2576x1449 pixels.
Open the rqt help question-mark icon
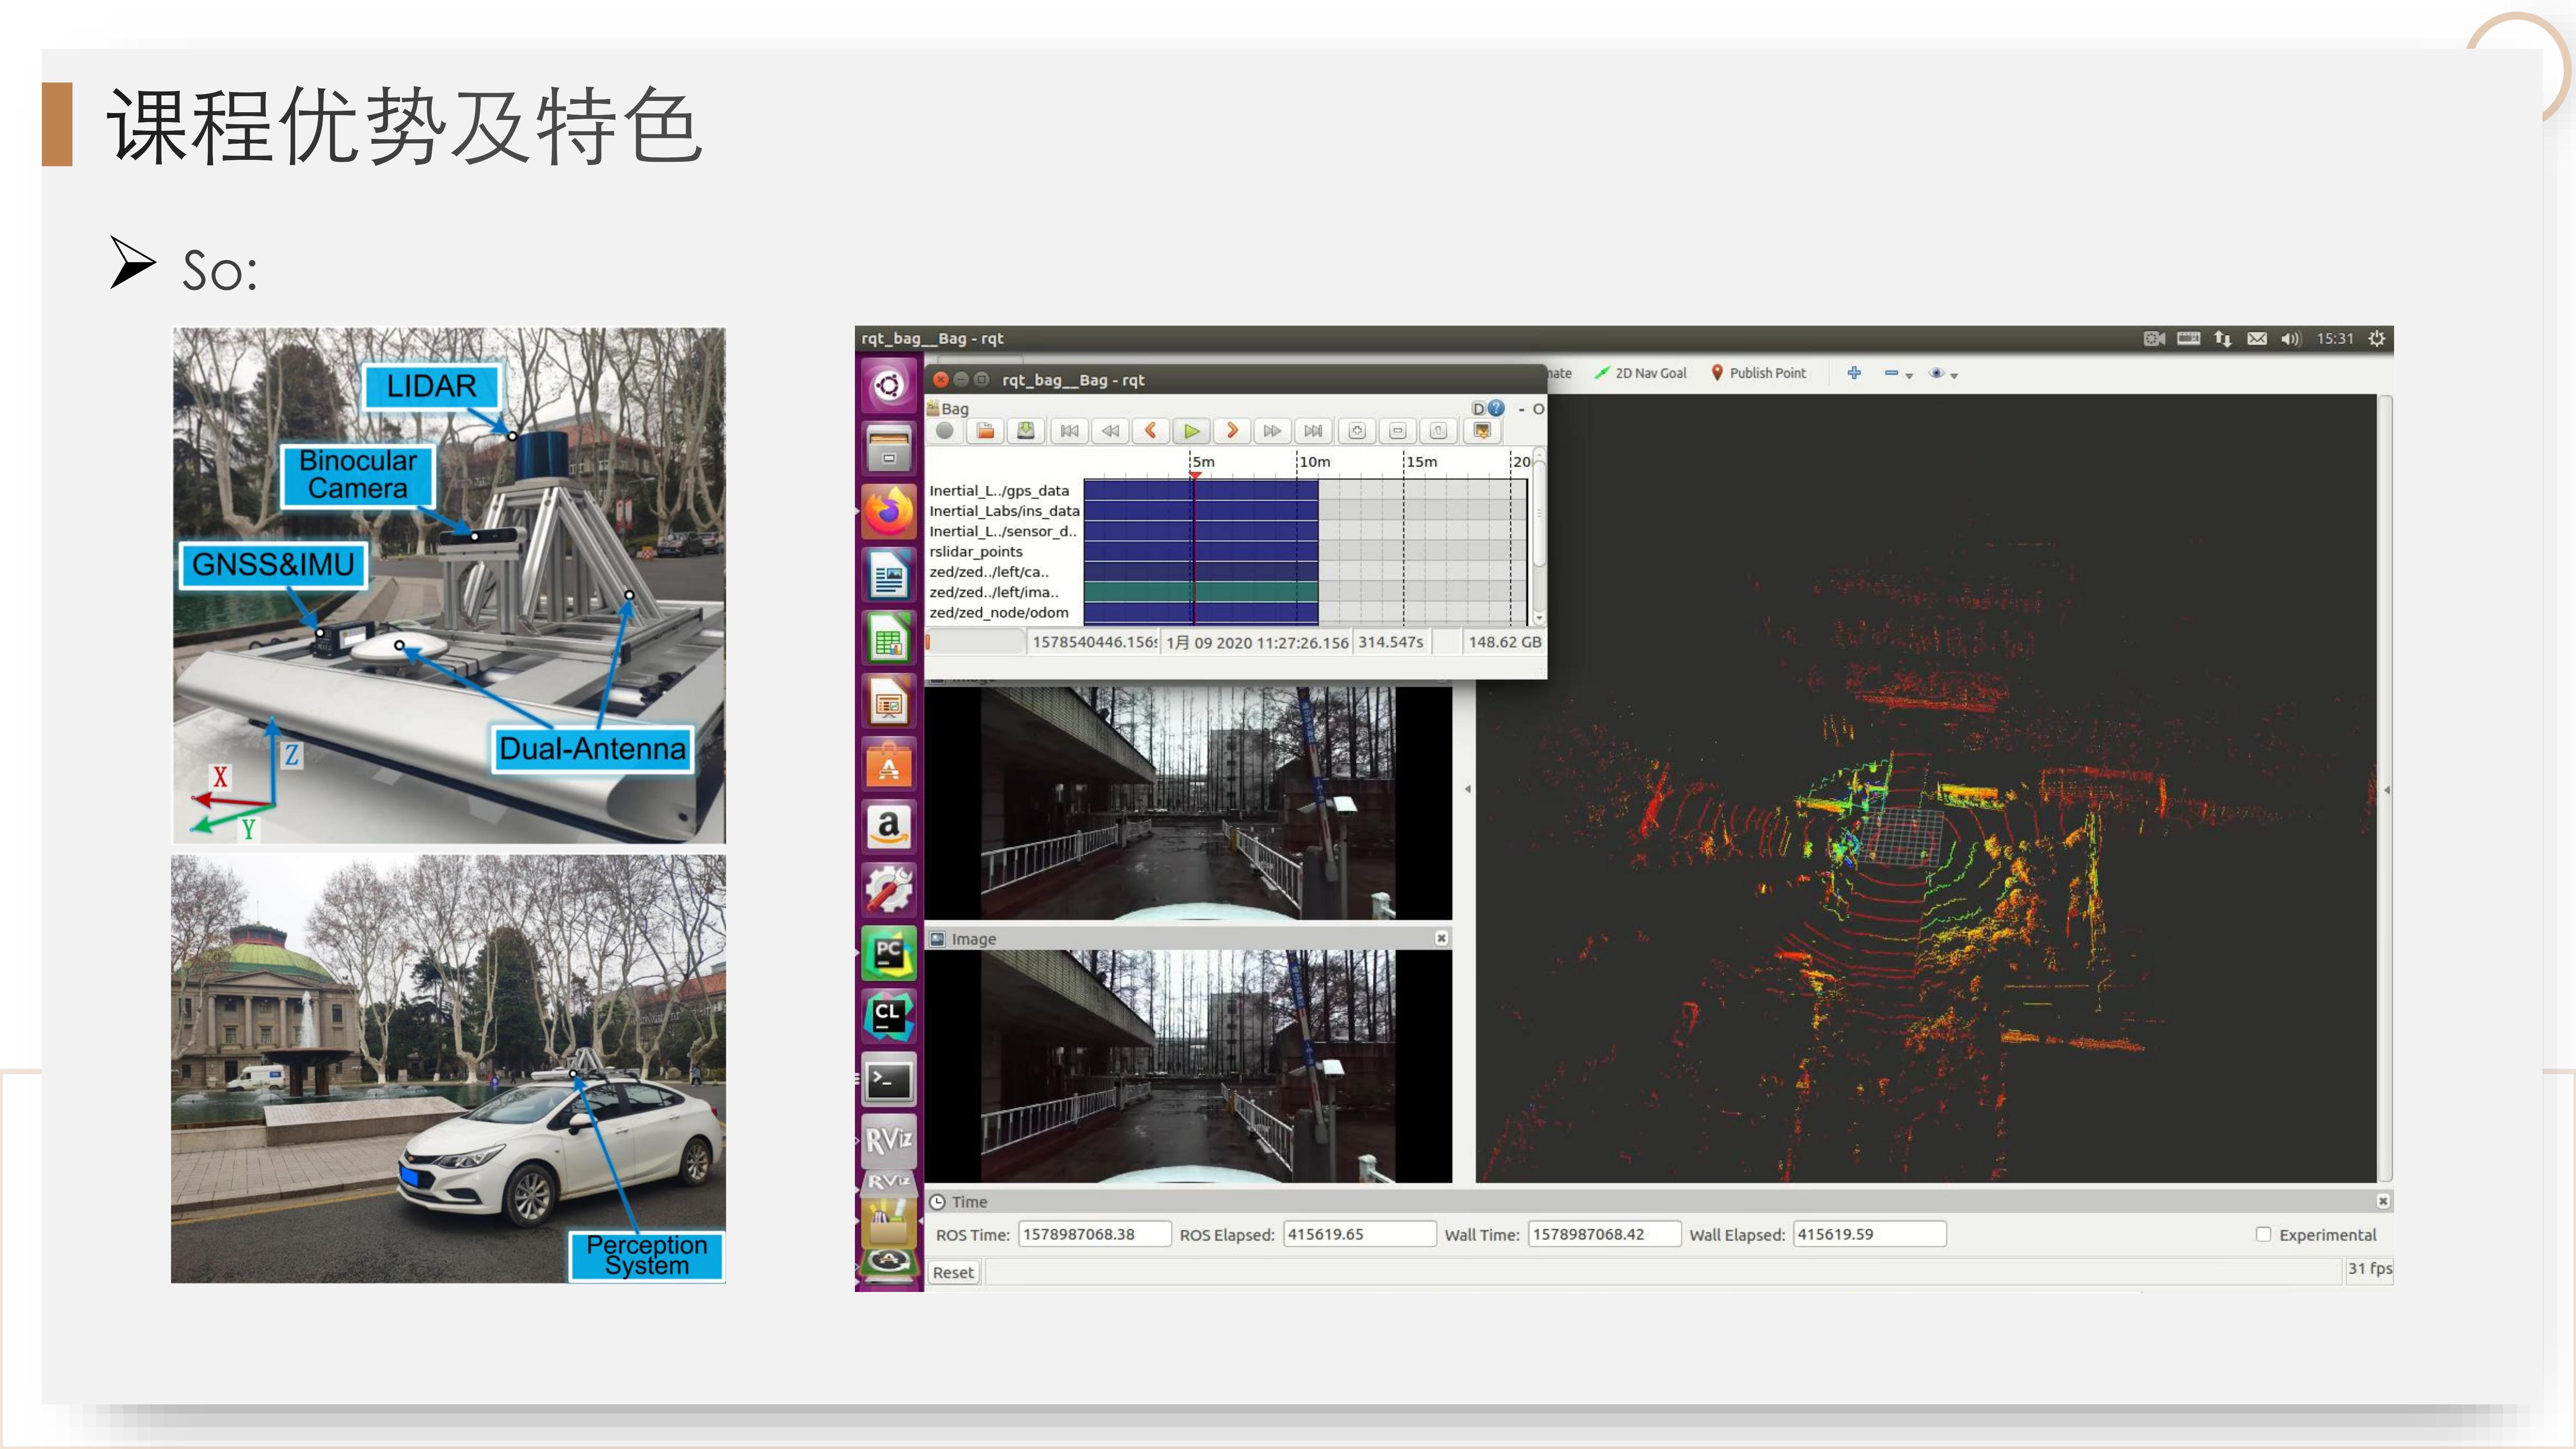(1496, 408)
